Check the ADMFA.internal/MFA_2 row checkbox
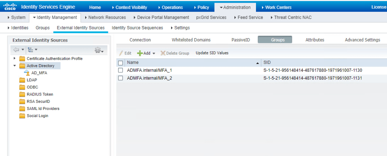 [121, 78]
